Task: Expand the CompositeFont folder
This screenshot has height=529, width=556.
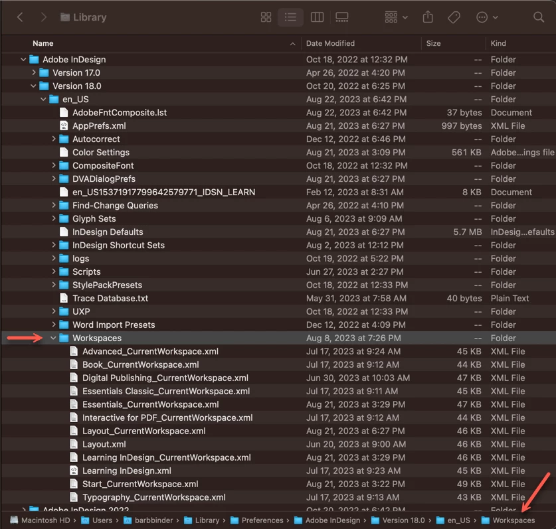Action: pos(53,165)
